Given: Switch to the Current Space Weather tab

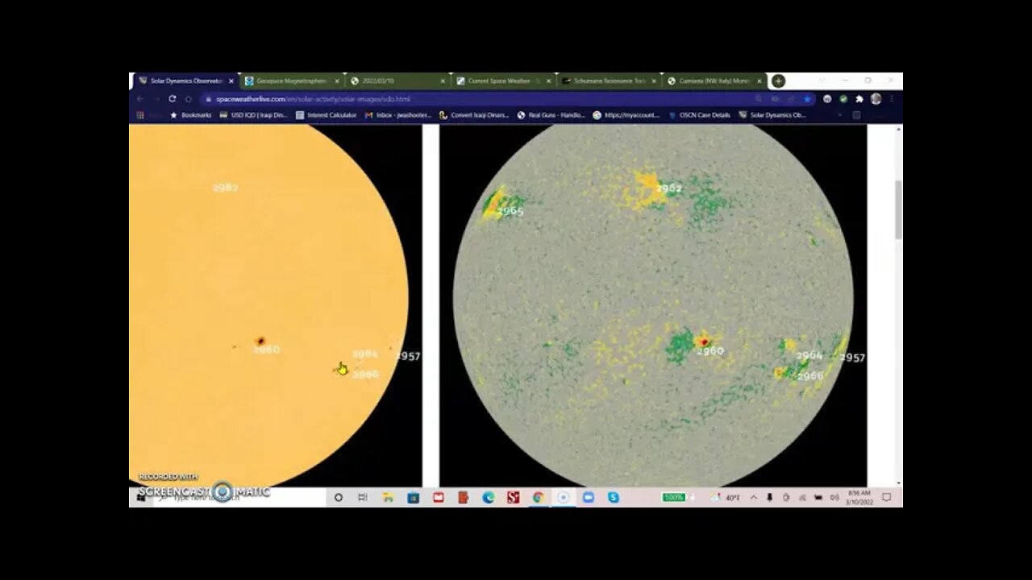Looking at the screenshot, I should (x=503, y=81).
